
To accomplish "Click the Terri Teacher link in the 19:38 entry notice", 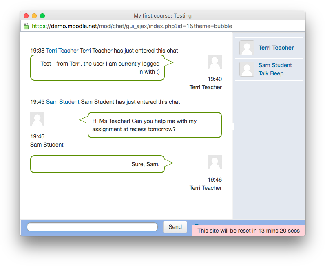I will tap(62, 51).
